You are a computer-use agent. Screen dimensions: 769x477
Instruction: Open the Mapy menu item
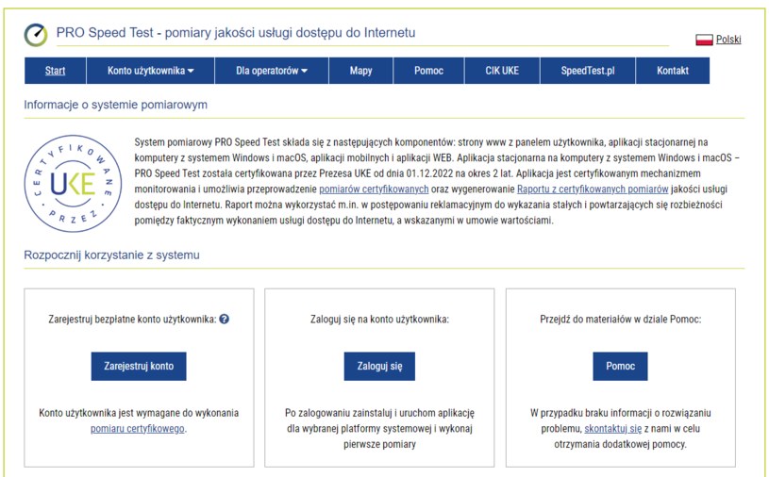(361, 71)
